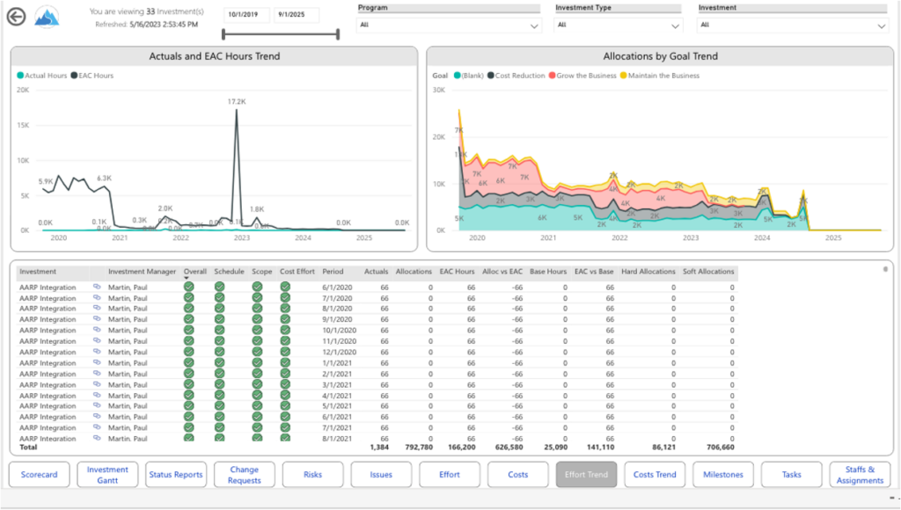Sort by Actuals column header
The width and height of the screenshot is (901, 510).
tap(377, 271)
